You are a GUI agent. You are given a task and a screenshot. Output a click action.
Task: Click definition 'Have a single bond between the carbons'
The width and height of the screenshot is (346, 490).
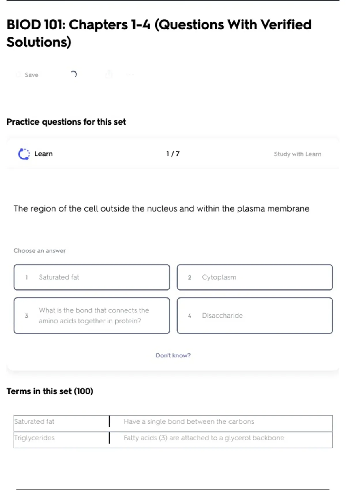[x=189, y=422]
